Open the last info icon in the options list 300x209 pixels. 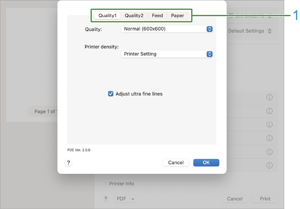point(269,165)
